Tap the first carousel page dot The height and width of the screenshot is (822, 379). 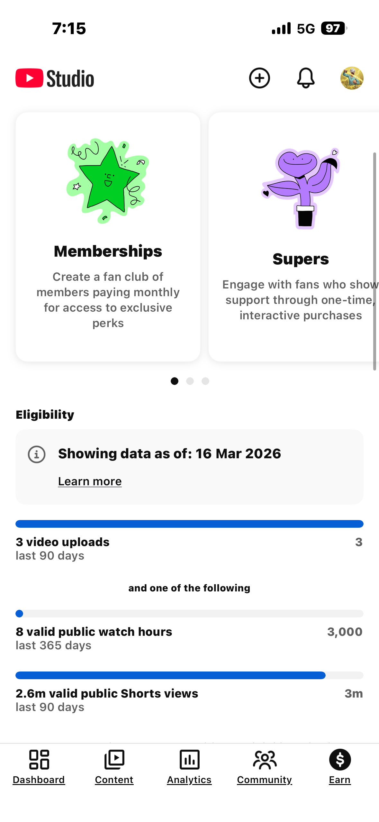pos(175,381)
